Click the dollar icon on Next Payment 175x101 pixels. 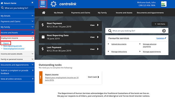pos(43,25)
